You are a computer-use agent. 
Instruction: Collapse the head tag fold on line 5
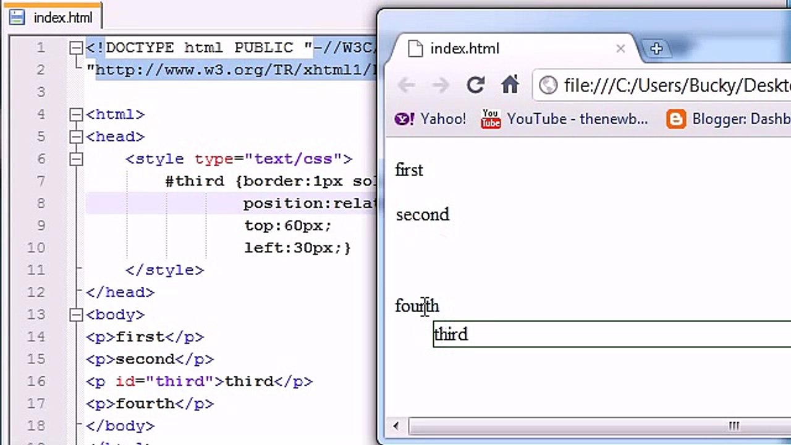(76, 137)
